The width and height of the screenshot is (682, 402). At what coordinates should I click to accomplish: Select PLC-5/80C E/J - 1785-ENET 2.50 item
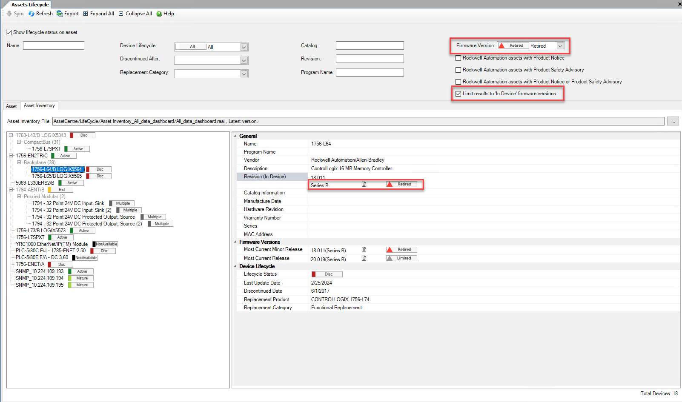pyautogui.click(x=51, y=251)
